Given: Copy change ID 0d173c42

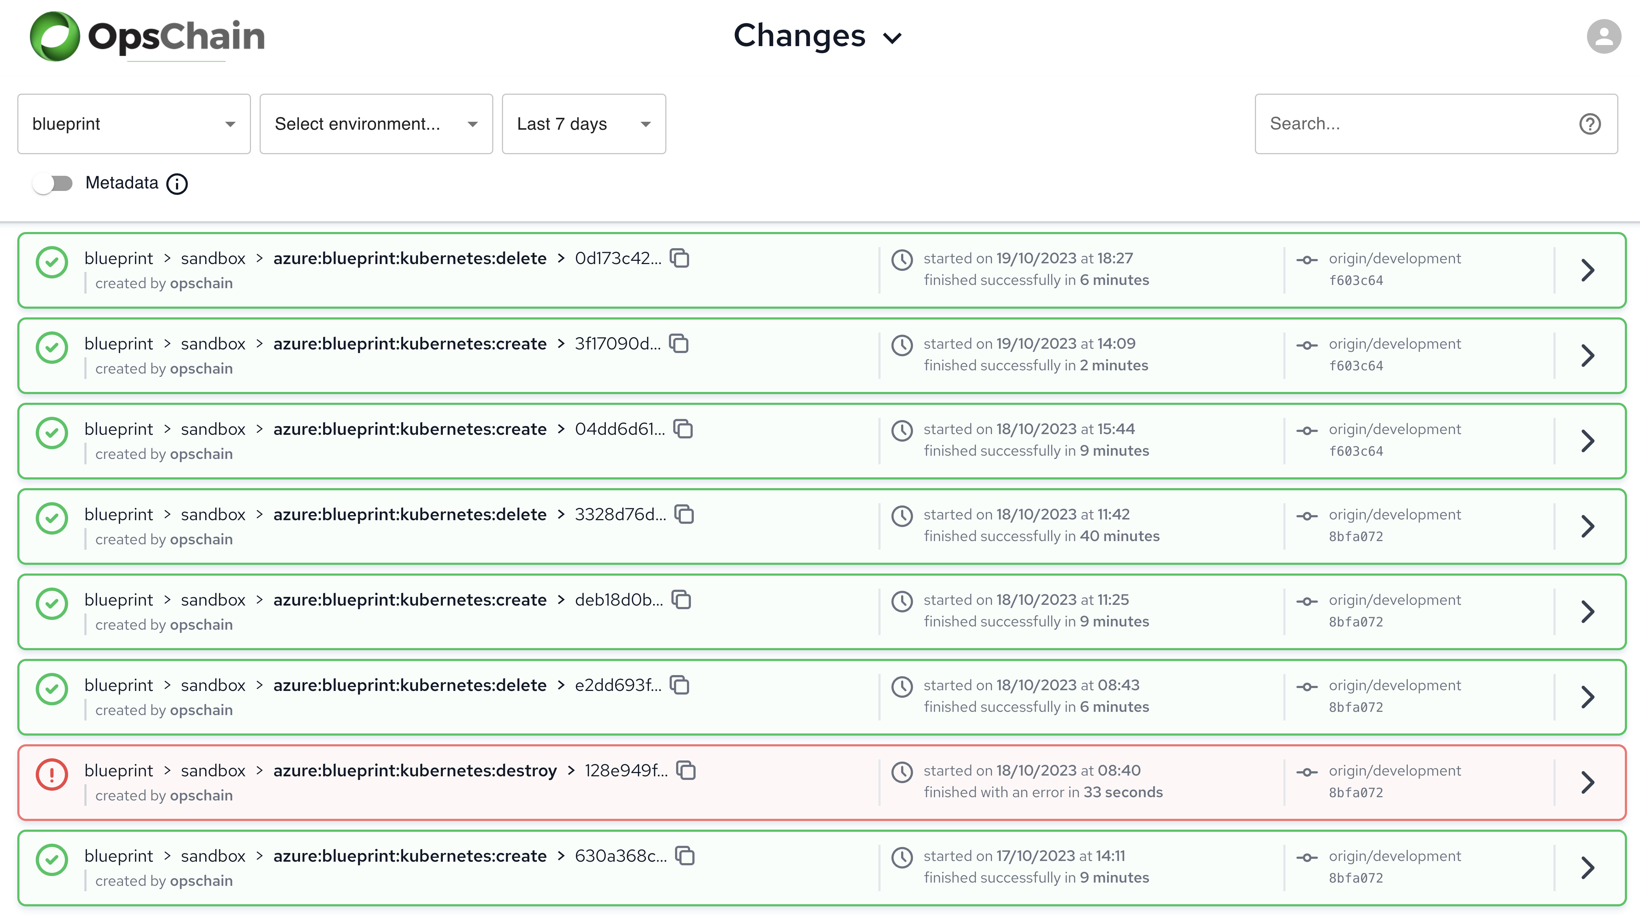Looking at the screenshot, I should click(x=680, y=258).
